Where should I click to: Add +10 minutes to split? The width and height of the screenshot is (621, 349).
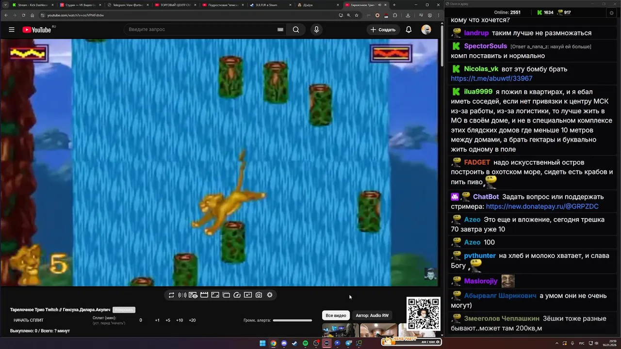[x=180, y=320]
